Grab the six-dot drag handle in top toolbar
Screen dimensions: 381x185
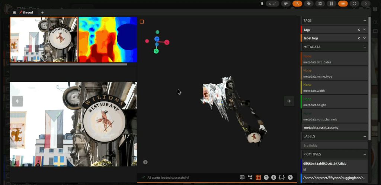[262, 3]
